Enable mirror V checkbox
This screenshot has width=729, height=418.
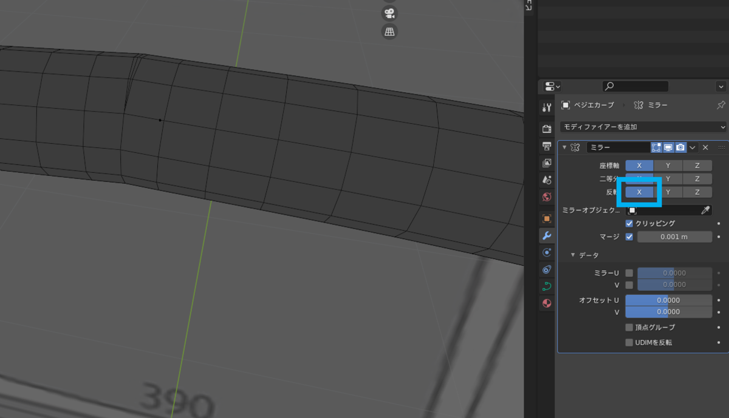[x=629, y=285]
